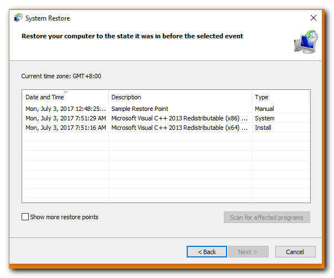This screenshot has height=278, width=334.
Task: Click Scan for affected programs button
Action: pos(266,218)
